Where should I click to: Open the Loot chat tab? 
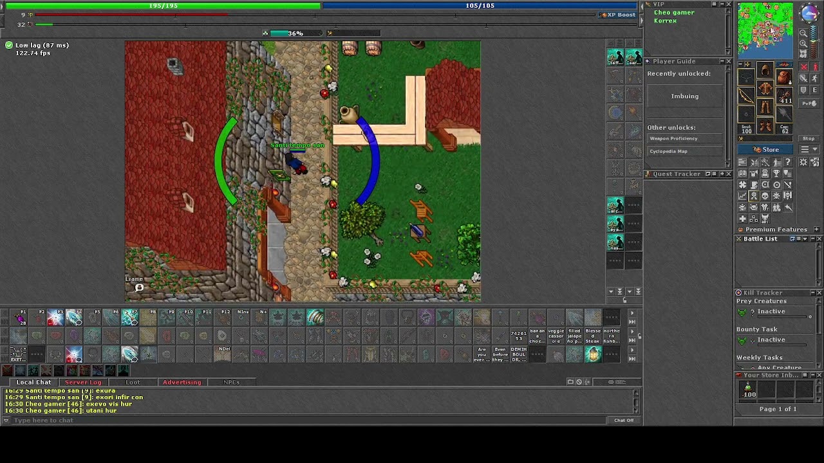(x=133, y=382)
